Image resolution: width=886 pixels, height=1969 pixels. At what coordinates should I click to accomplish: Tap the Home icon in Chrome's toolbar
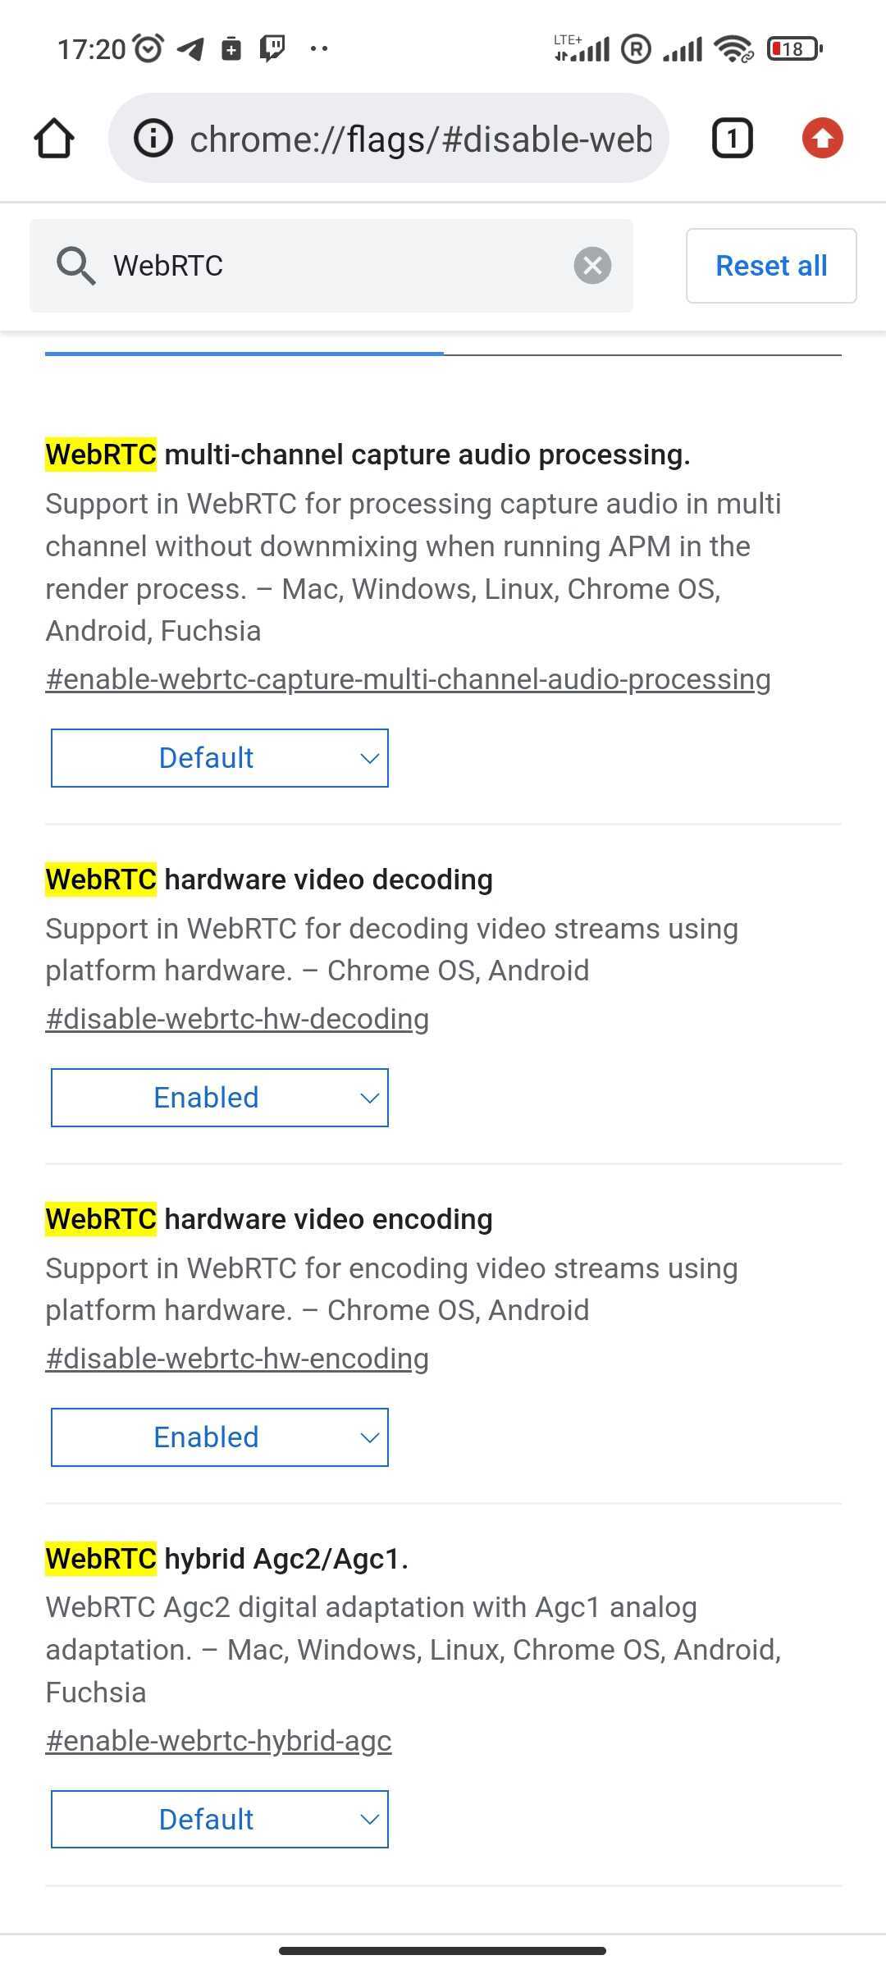[x=54, y=137]
